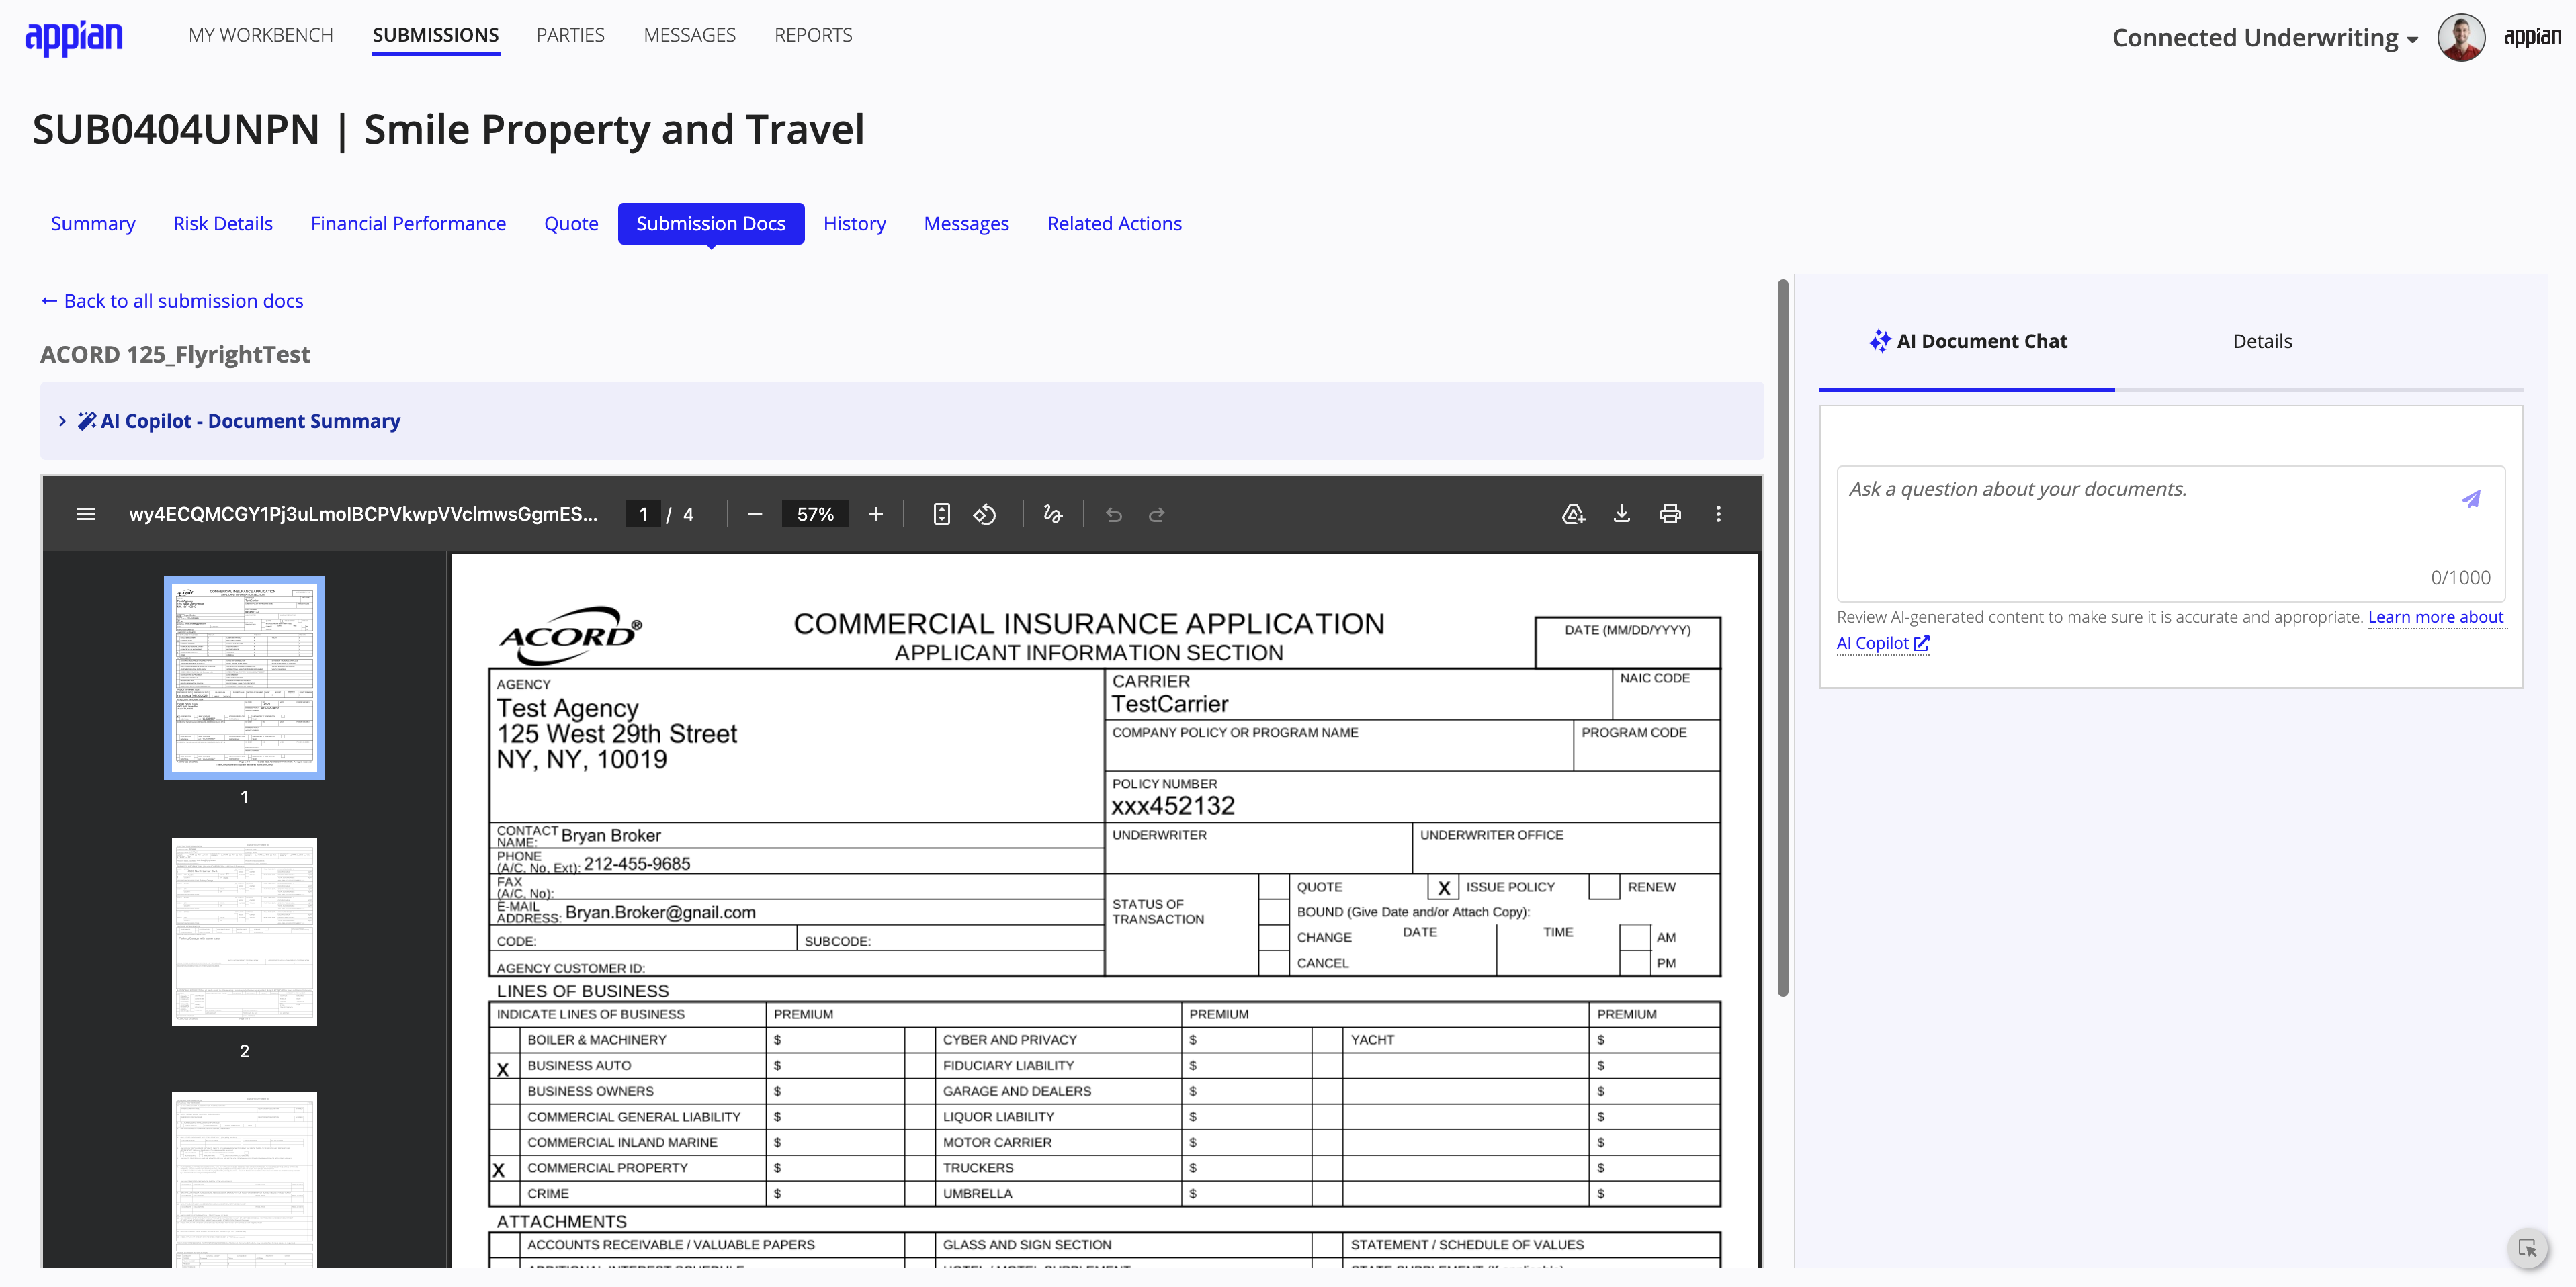Screen dimensions: 2576x1287
Task: Click the floating cursor icon at bottom right
Action: pos(2528,1248)
